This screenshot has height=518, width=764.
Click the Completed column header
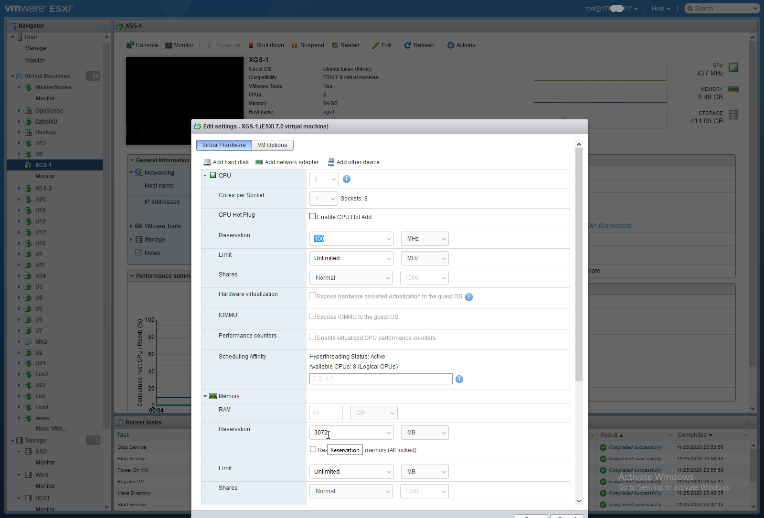[x=713, y=435]
